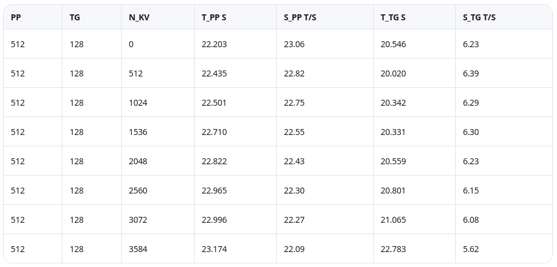Screen dimensions: 557x267
Task: Click the N_KV cell showing 1024
Action: [x=138, y=103]
